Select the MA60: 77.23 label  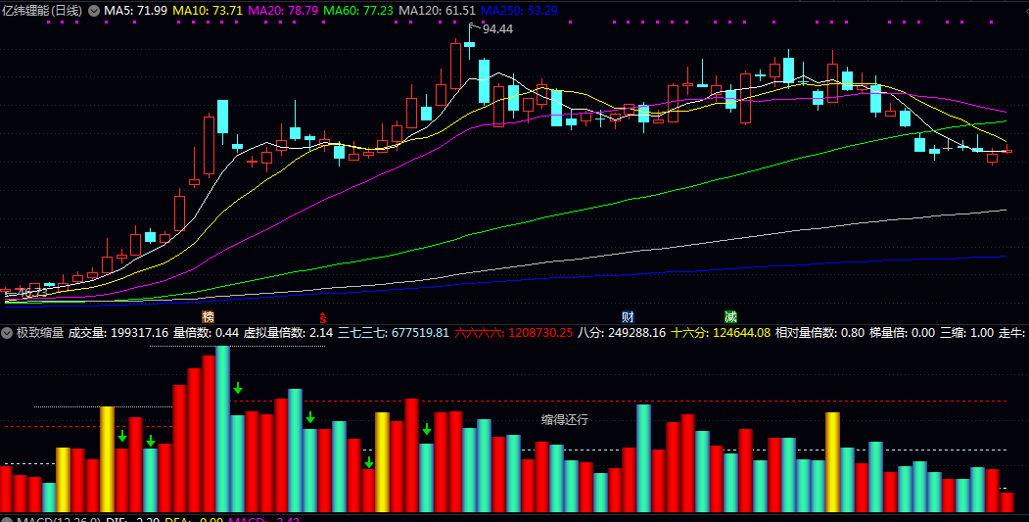(x=359, y=11)
